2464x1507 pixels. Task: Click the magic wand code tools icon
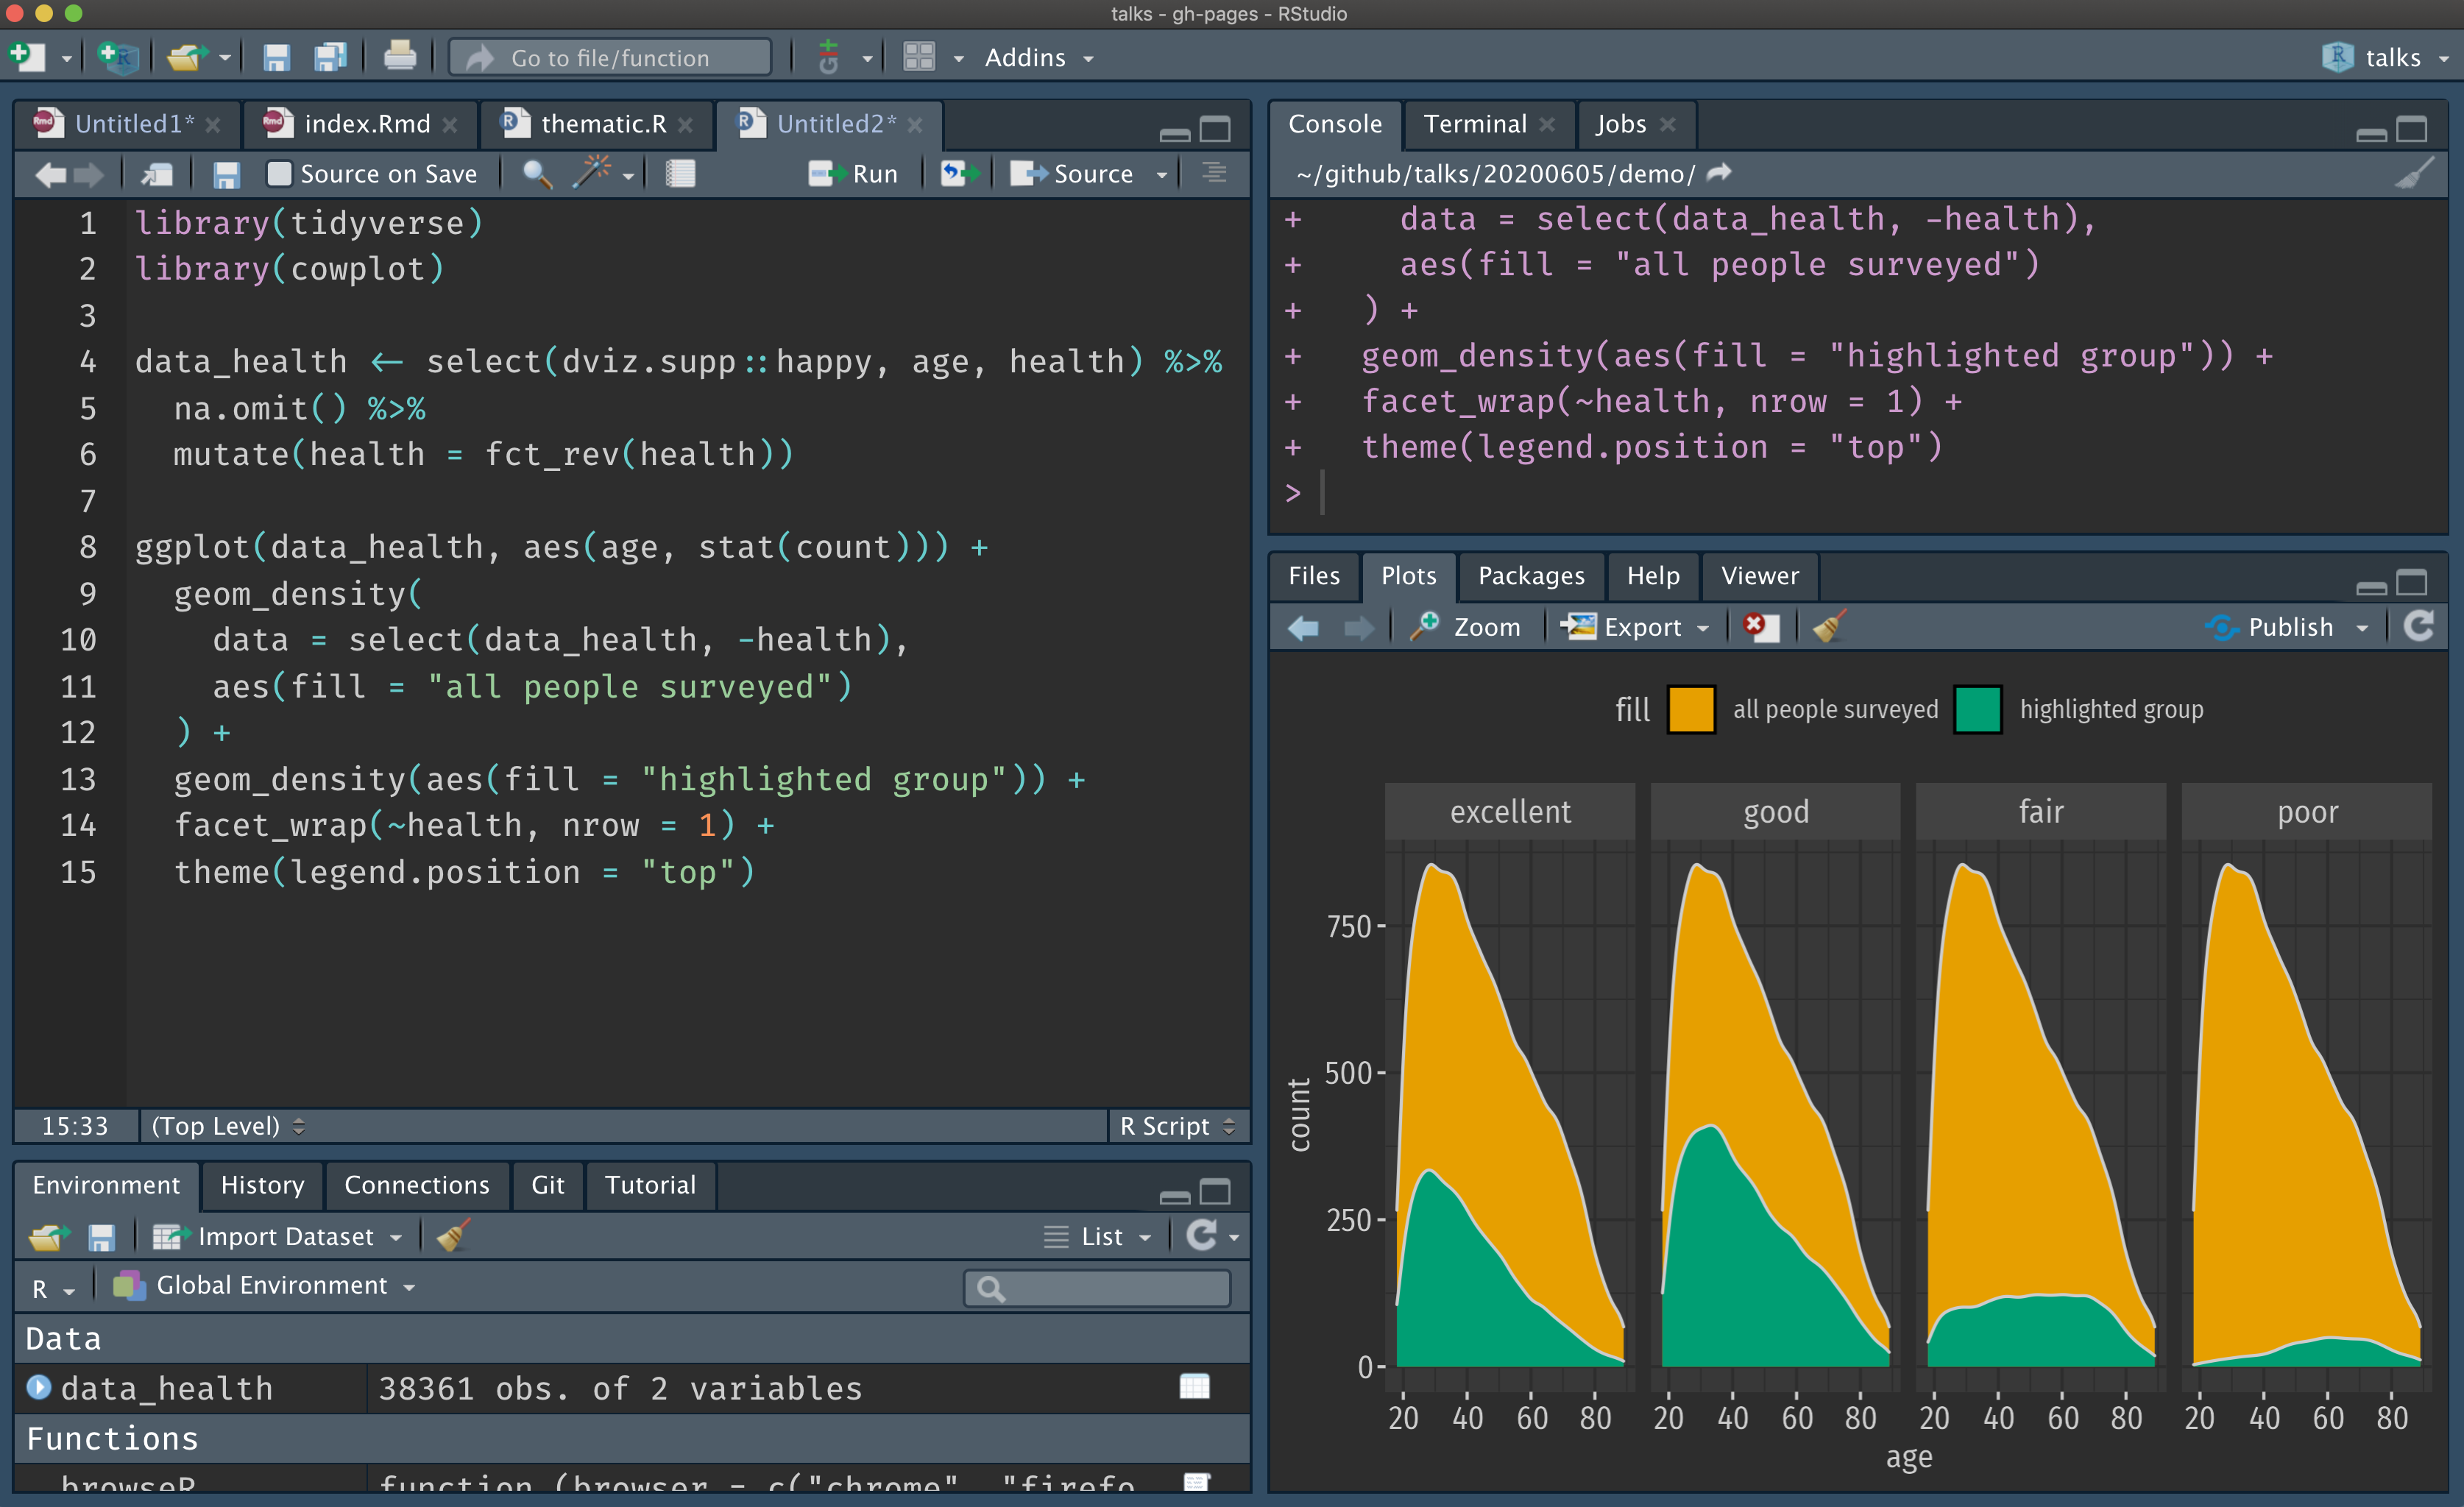[x=593, y=173]
